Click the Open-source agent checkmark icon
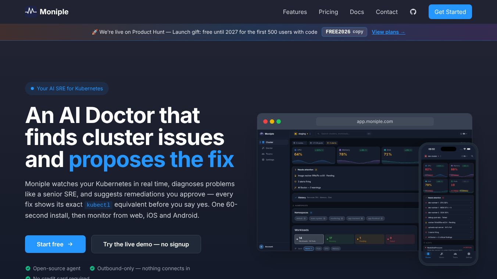 (x=28, y=268)
